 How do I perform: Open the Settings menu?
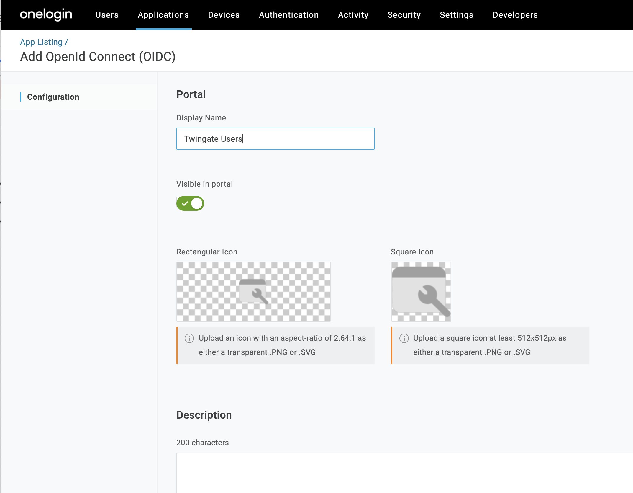point(457,15)
